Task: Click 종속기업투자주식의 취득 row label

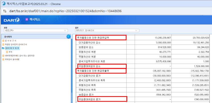Action: [92, 80]
